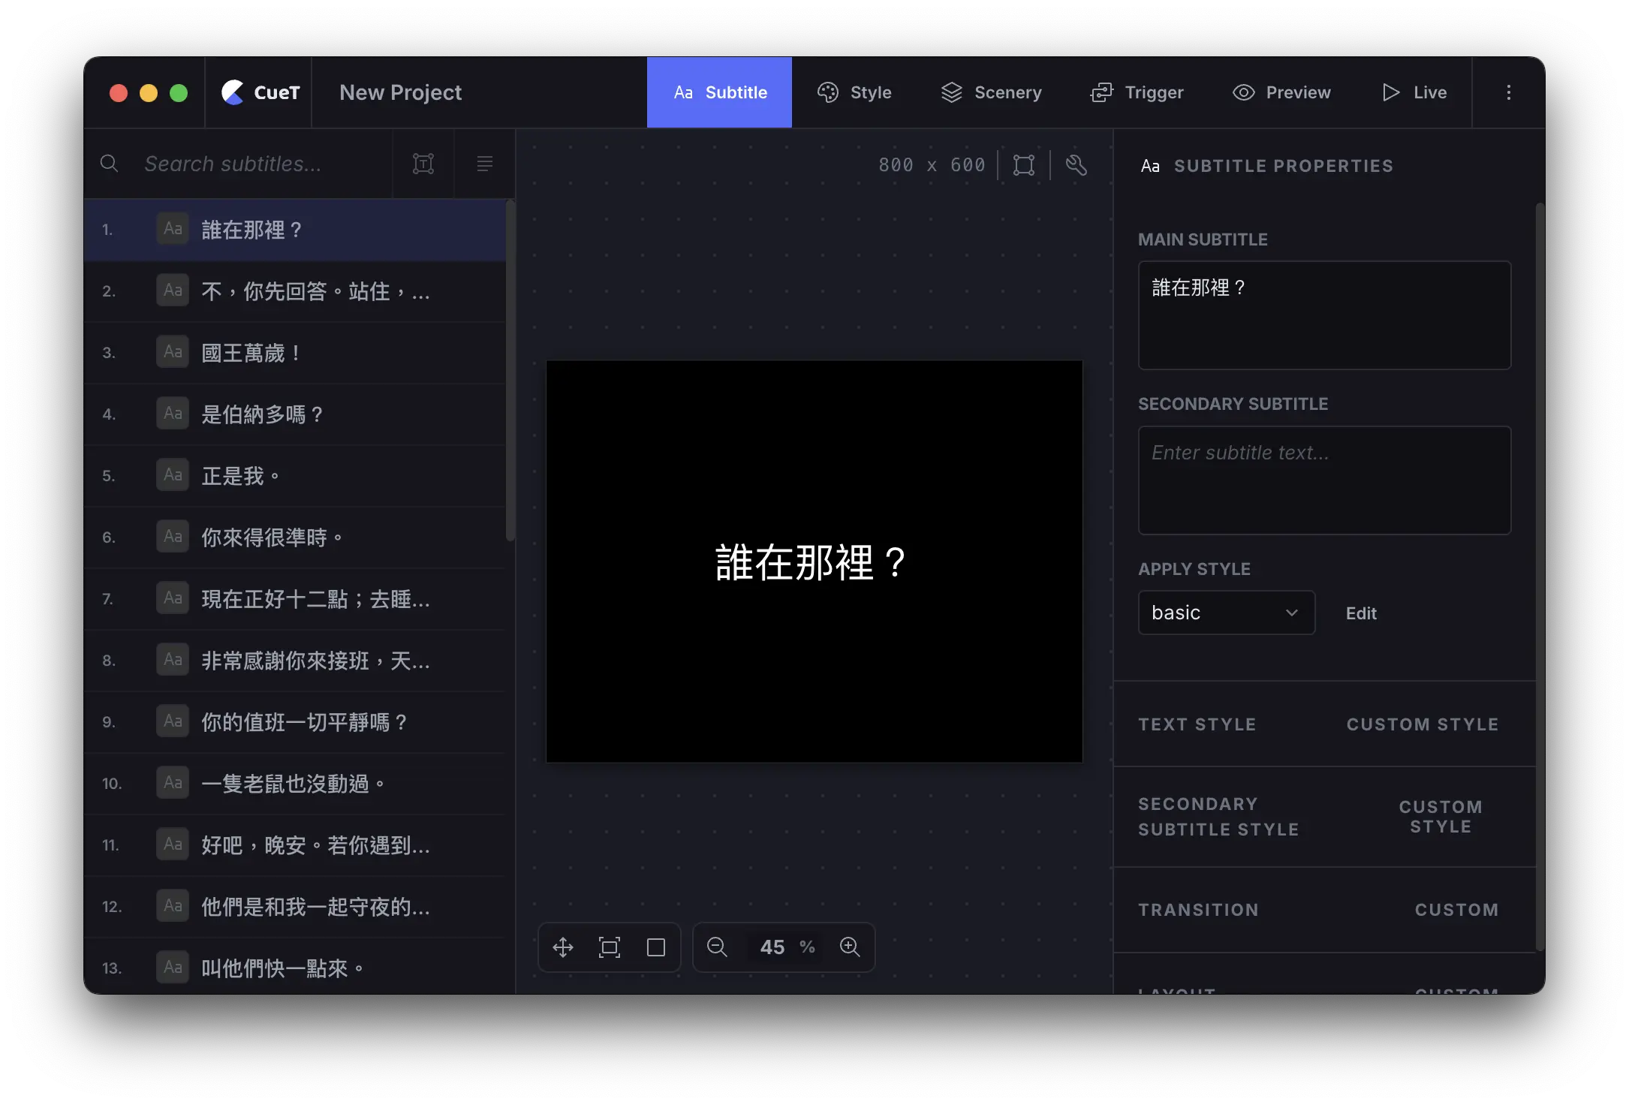Expand the Transition section
The height and width of the screenshot is (1105, 1629).
1199,910
